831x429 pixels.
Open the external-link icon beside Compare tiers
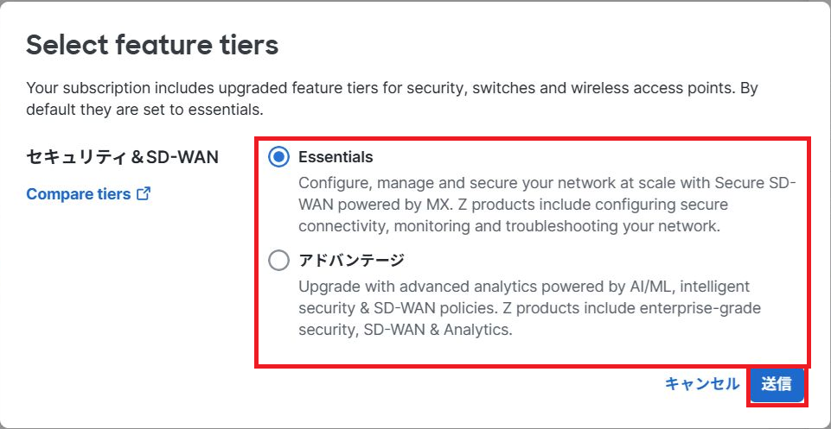(144, 194)
